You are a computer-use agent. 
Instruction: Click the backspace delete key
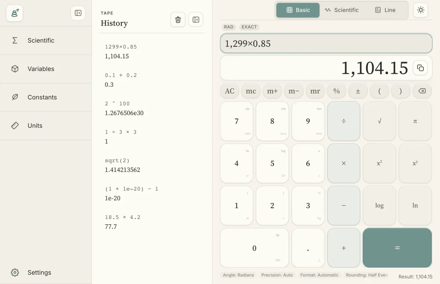422,91
